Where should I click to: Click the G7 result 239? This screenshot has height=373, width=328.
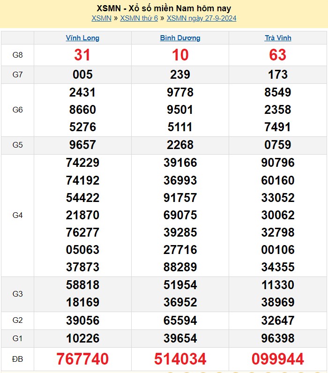180,75
